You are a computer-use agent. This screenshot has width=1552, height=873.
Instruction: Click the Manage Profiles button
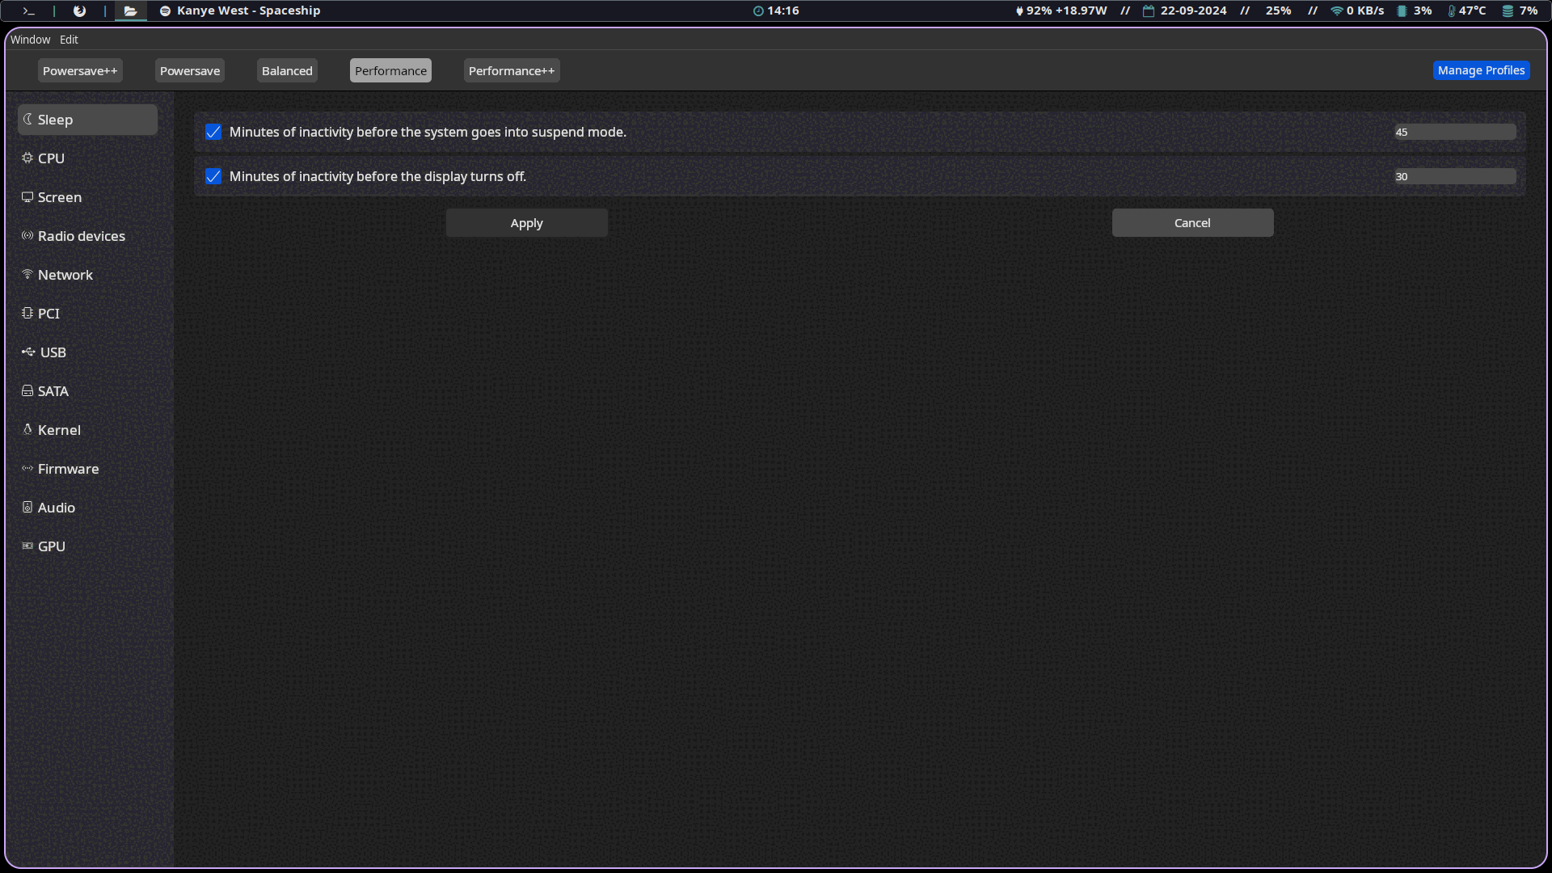(x=1481, y=71)
